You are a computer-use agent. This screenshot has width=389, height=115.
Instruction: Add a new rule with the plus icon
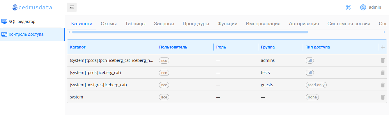tap(383, 47)
